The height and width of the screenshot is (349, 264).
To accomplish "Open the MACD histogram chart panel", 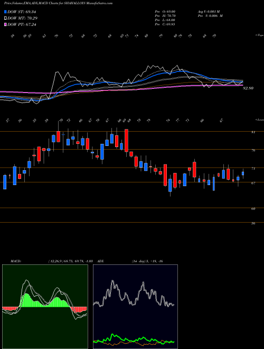I will (x=45, y=307).
